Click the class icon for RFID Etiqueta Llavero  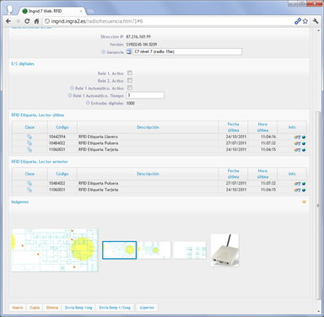30,137
